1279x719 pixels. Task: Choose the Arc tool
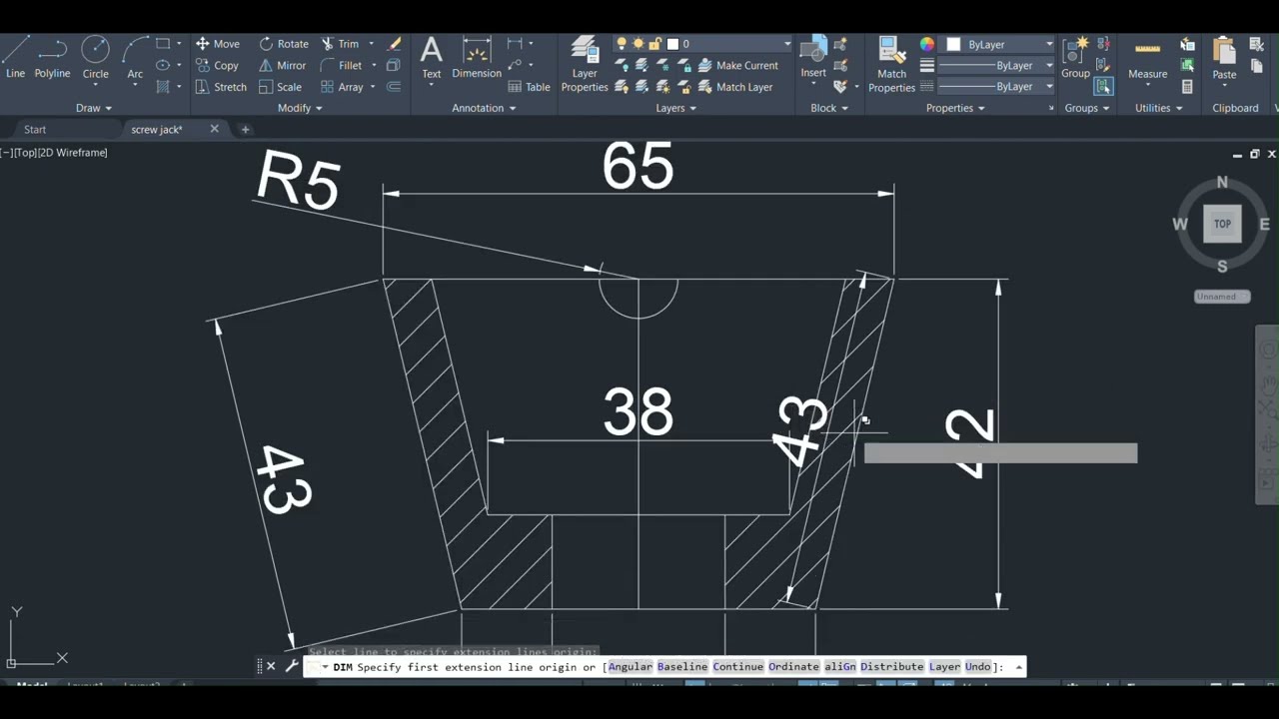pyautogui.click(x=135, y=58)
